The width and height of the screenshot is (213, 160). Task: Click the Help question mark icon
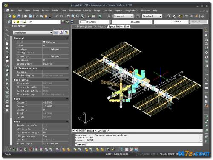click(100, 16)
